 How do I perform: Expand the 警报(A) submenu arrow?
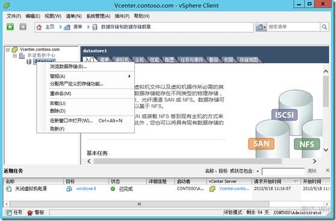(x=129, y=76)
